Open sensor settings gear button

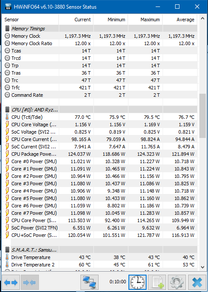click(x=177, y=282)
